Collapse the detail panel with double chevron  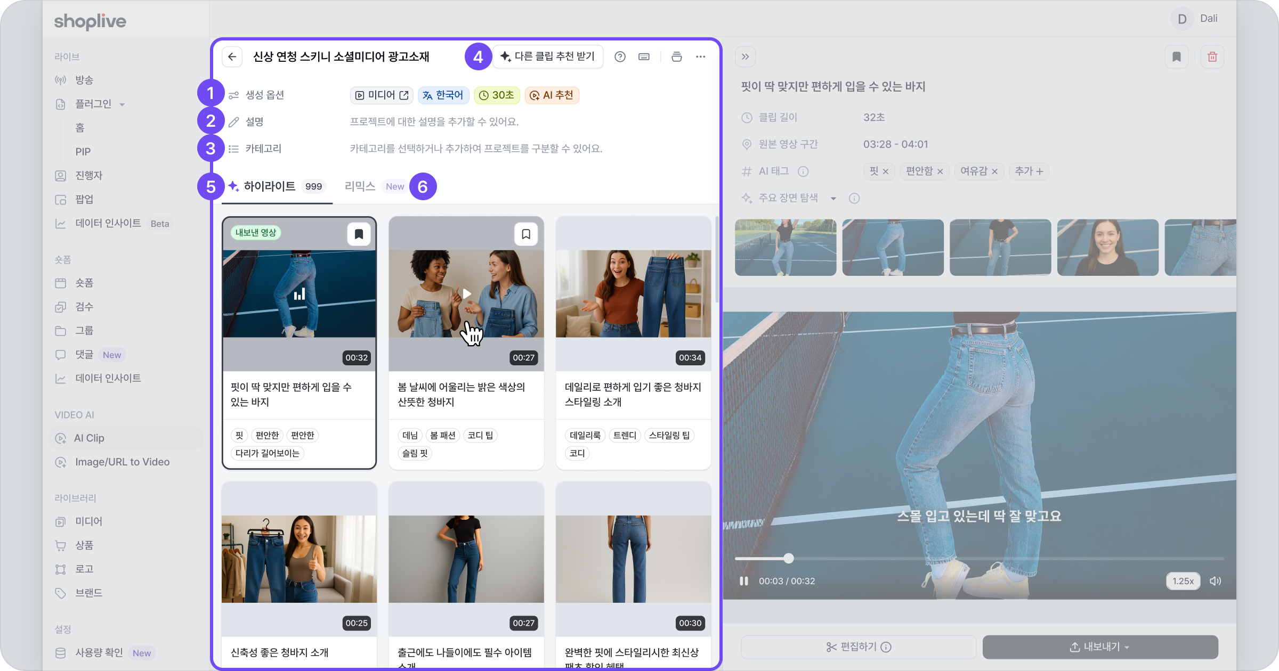[x=745, y=56]
